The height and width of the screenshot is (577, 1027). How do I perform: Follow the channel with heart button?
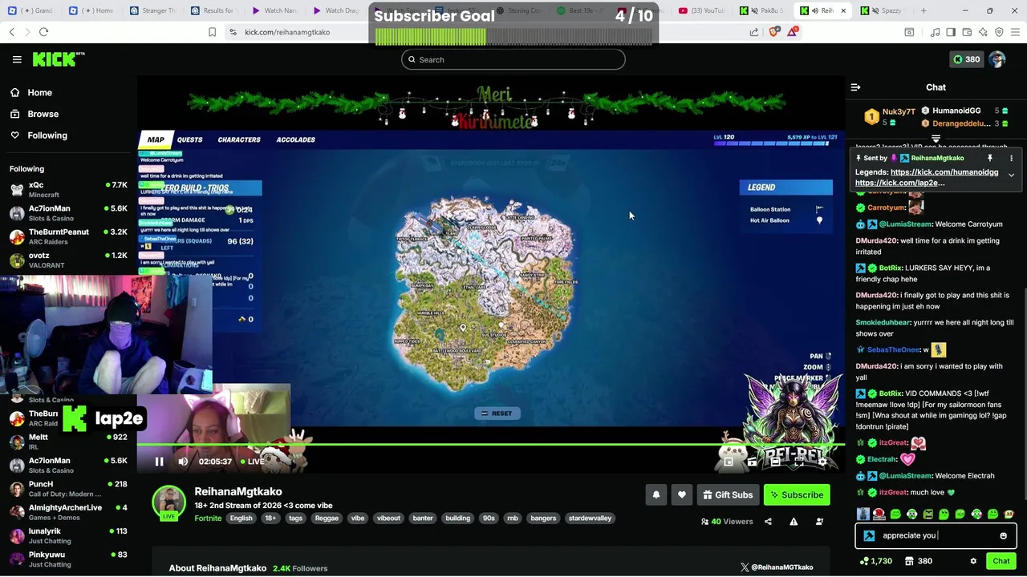682,495
